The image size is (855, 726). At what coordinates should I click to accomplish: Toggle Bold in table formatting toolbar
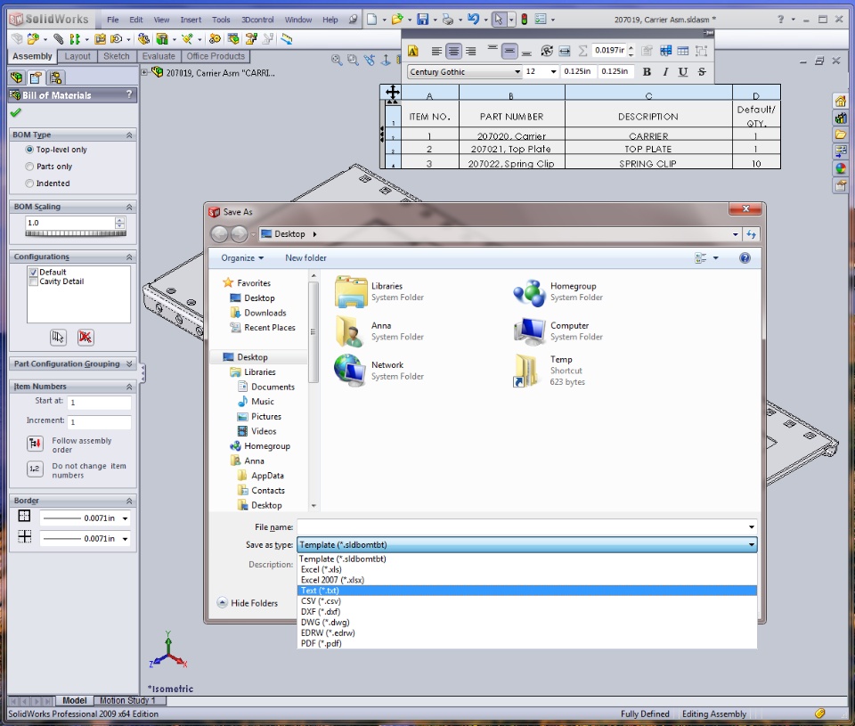click(x=647, y=71)
